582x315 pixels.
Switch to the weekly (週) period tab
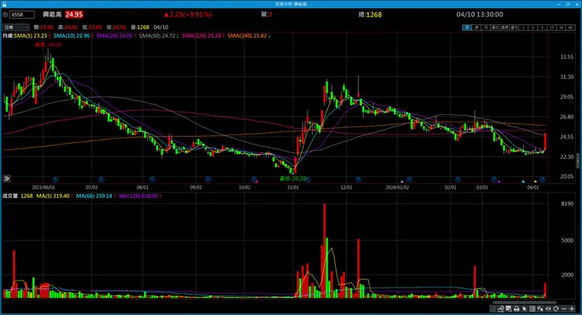[x=477, y=27]
